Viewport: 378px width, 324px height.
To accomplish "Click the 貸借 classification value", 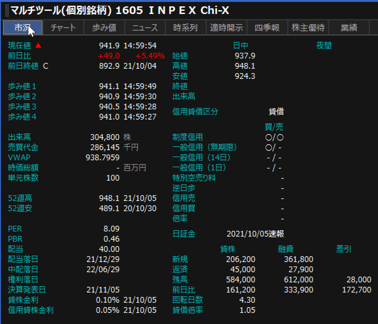I will [276, 112].
